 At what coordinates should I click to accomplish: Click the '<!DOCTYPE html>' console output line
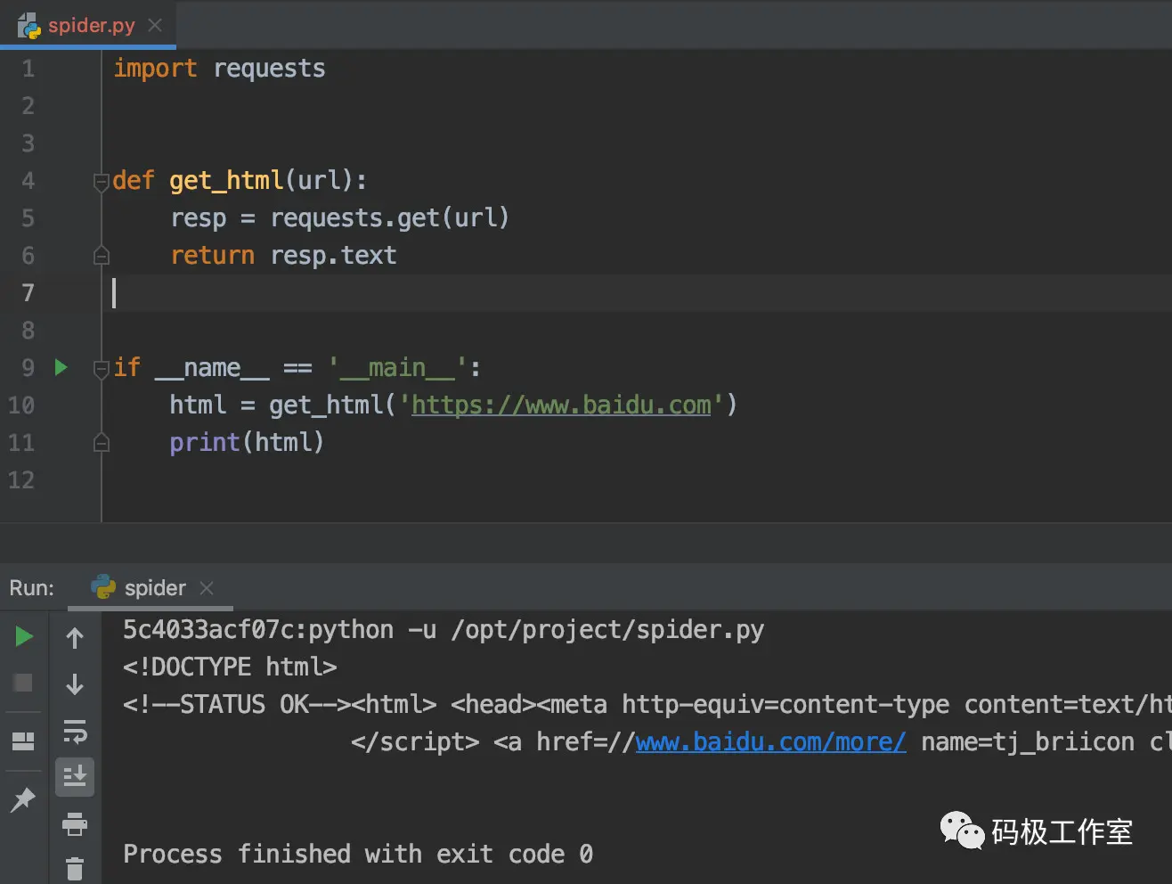pyautogui.click(x=230, y=667)
